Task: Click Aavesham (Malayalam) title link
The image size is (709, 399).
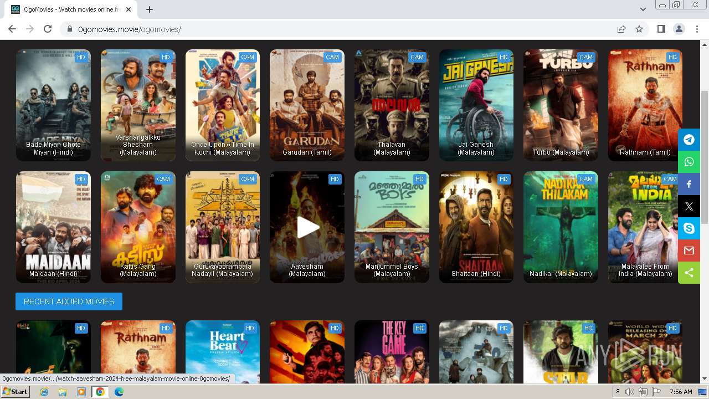Action: [x=307, y=270]
